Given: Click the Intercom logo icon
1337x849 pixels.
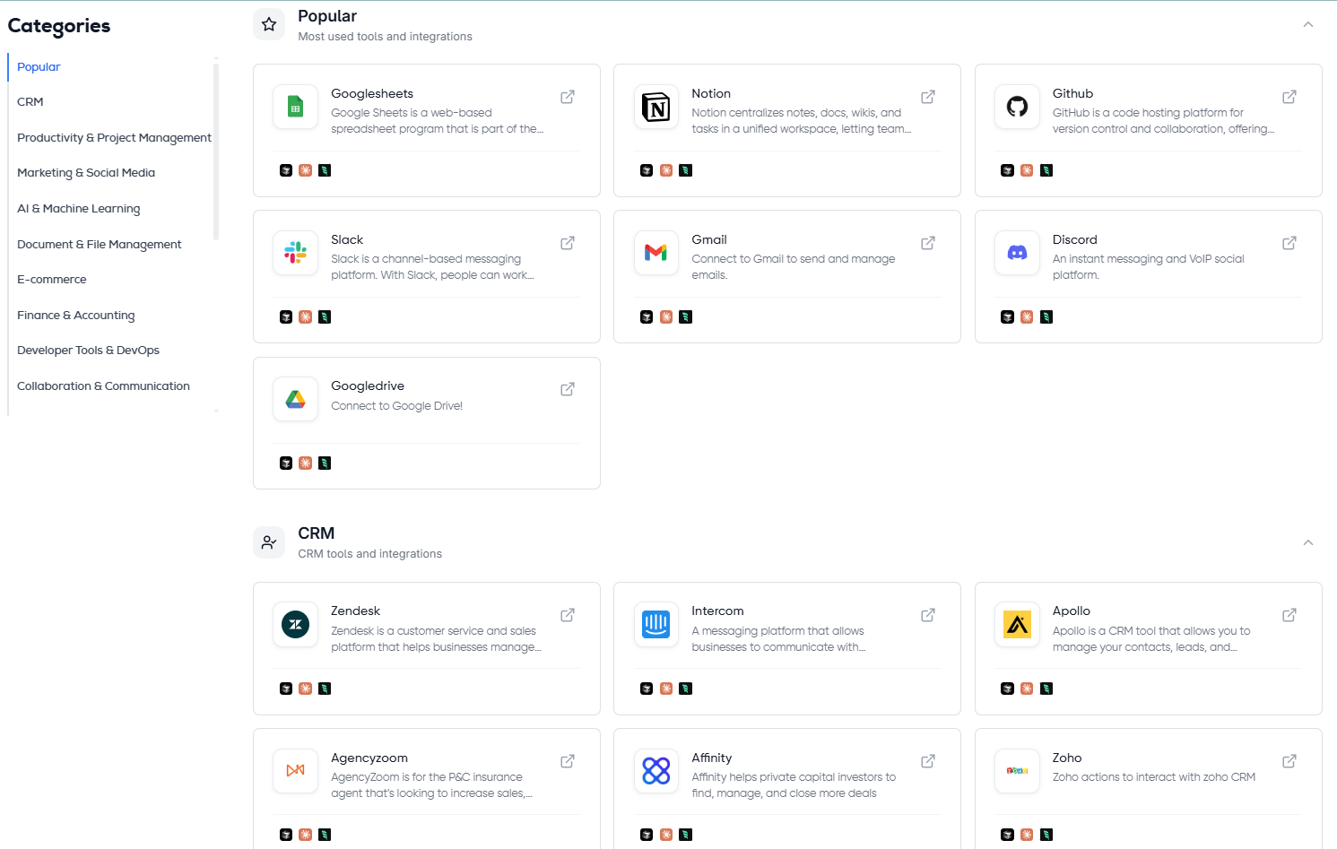Looking at the screenshot, I should [x=656, y=624].
